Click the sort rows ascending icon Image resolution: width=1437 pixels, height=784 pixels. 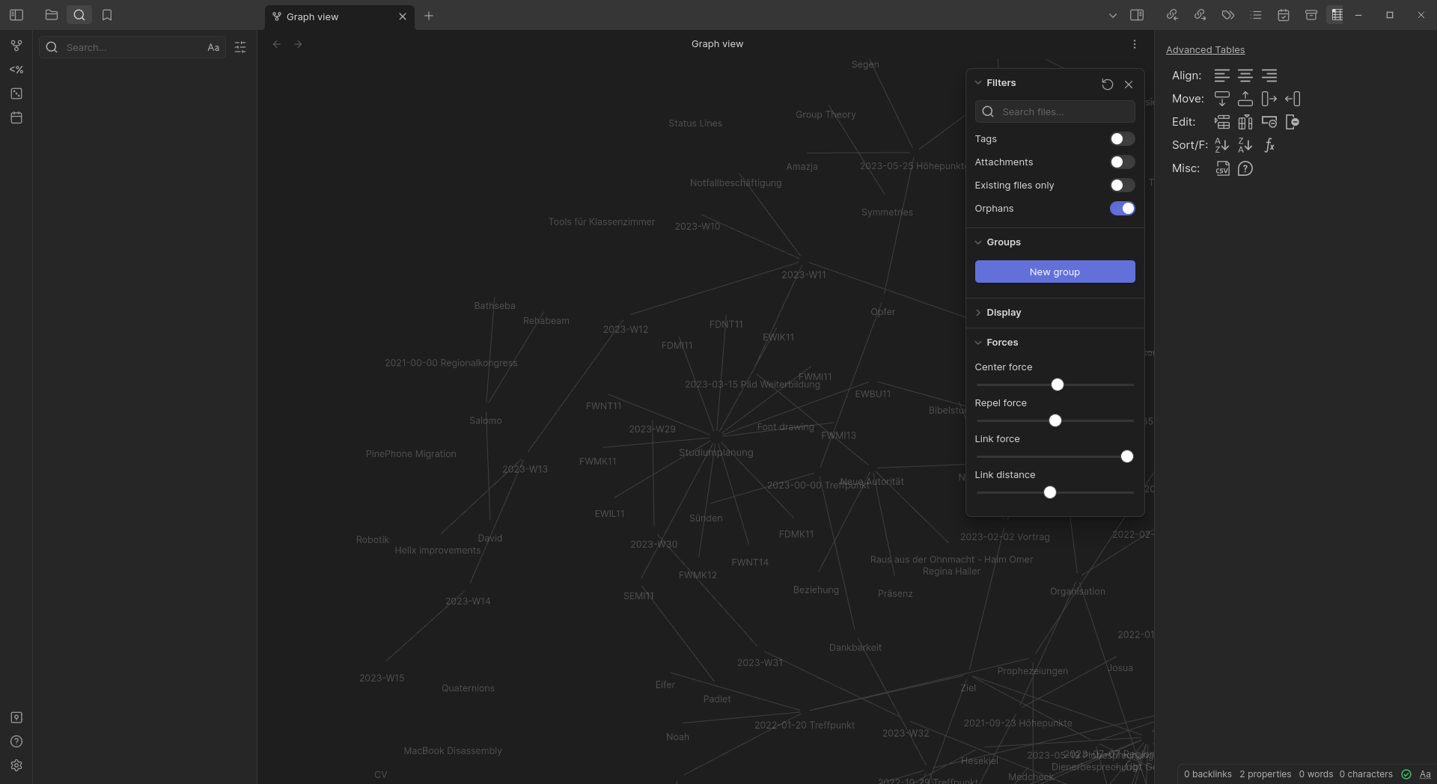[1221, 145]
